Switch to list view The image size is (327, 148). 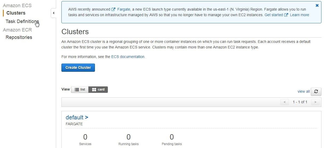point(80,89)
